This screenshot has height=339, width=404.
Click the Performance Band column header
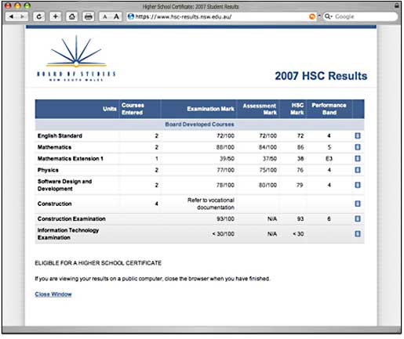329,109
